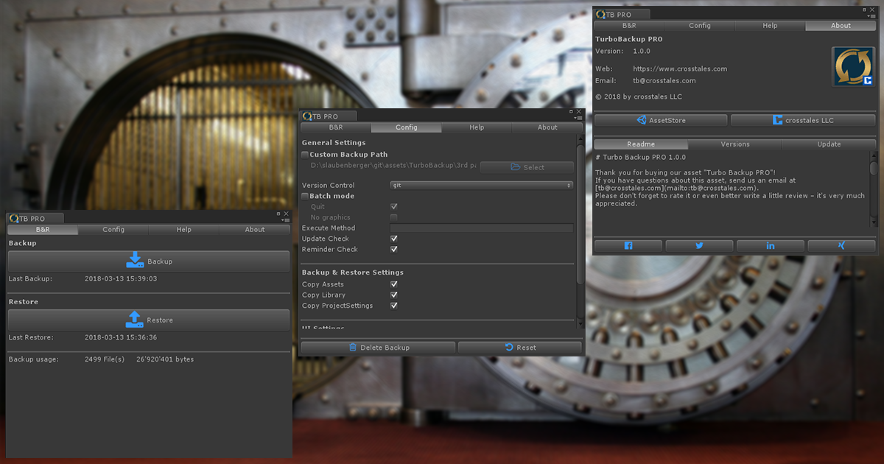Image resolution: width=884 pixels, height=464 pixels.
Task: Uncheck the Copy Library option
Action: click(394, 295)
